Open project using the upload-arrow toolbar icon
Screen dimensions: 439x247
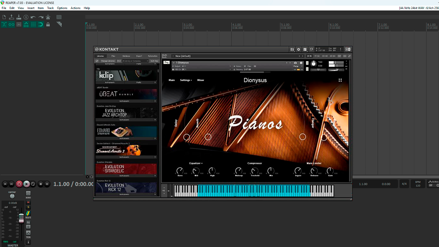[x=12, y=17]
